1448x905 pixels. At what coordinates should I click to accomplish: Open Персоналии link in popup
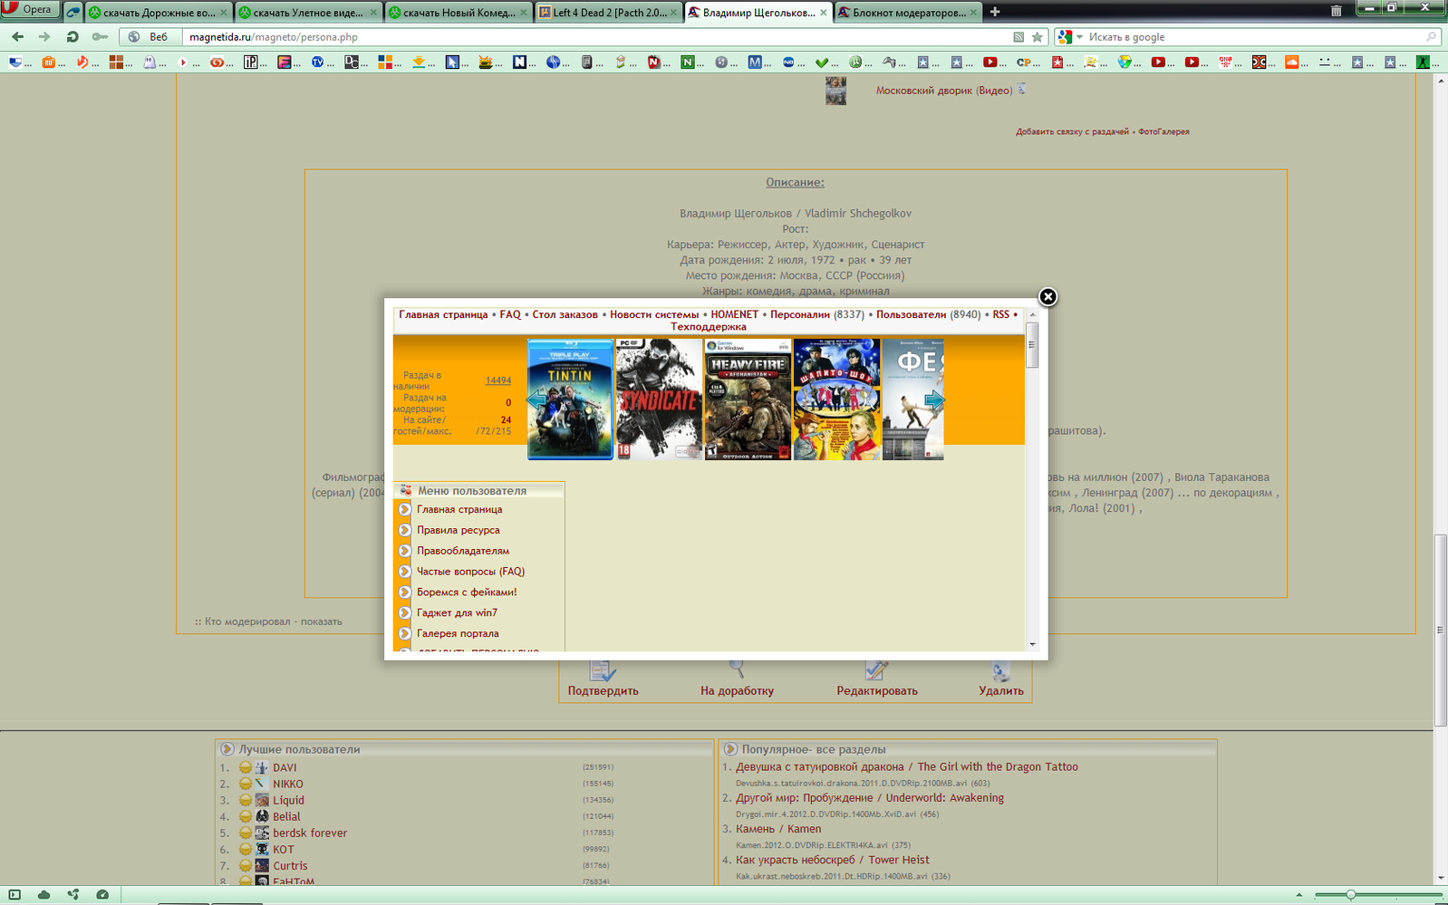[799, 314]
